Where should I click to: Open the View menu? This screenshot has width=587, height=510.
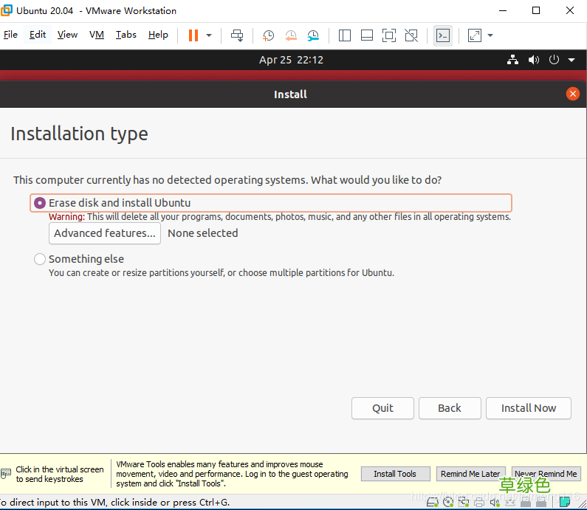click(67, 35)
